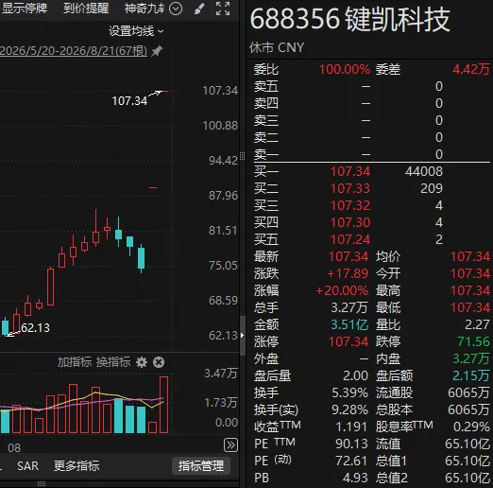Viewport: 493px width, 488px height.
Task: Click the 休市 CNY market status text
Action: tap(277, 47)
